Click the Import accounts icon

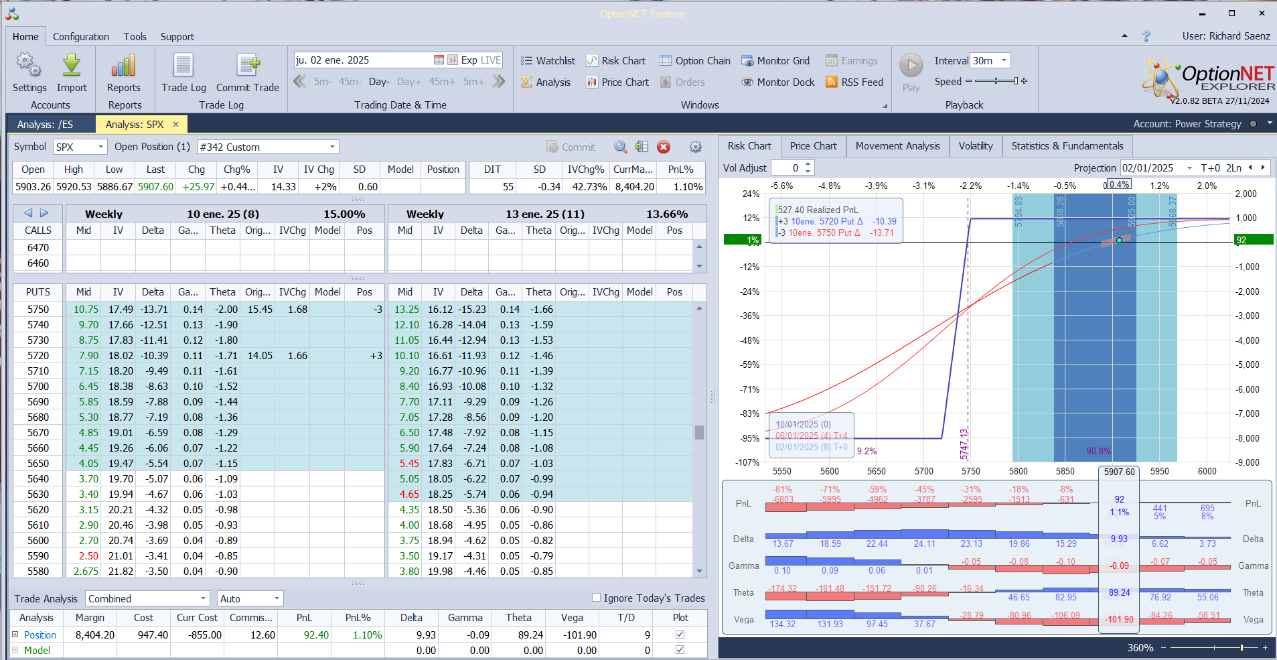tap(72, 72)
